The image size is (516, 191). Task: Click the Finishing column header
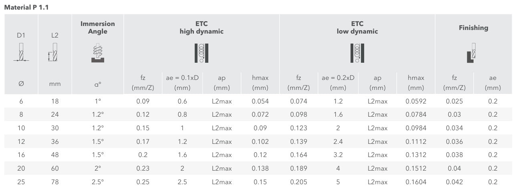click(x=473, y=28)
